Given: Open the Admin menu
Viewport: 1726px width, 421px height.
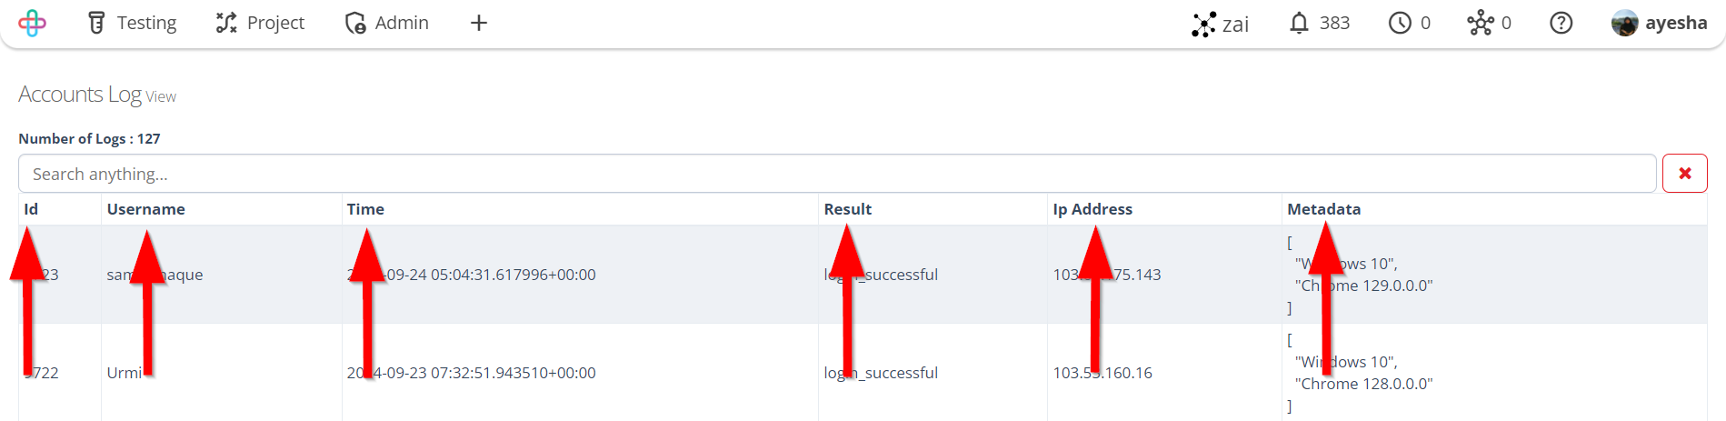Looking at the screenshot, I should click(x=387, y=23).
